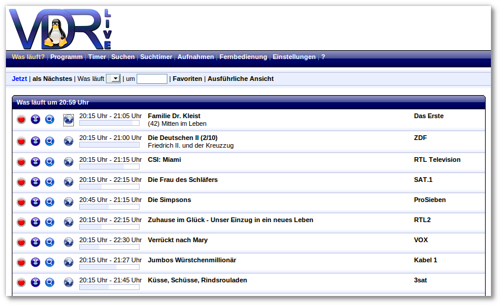
Task: Open globe info icon for Verrückt nach Mary
Action: pyautogui.click(x=69, y=243)
